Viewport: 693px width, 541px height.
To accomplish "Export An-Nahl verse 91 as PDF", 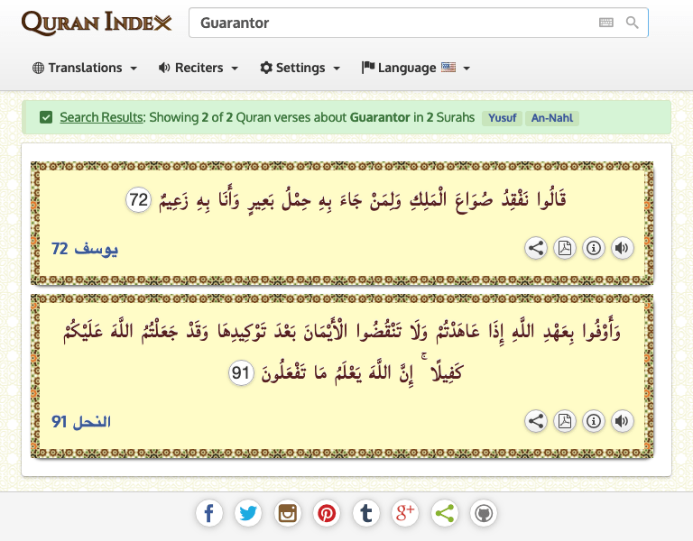I will click(x=564, y=421).
